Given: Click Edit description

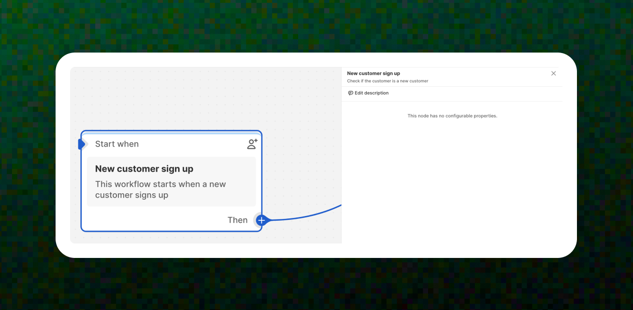Looking at the screenshot, I should (x=372, y=93).
